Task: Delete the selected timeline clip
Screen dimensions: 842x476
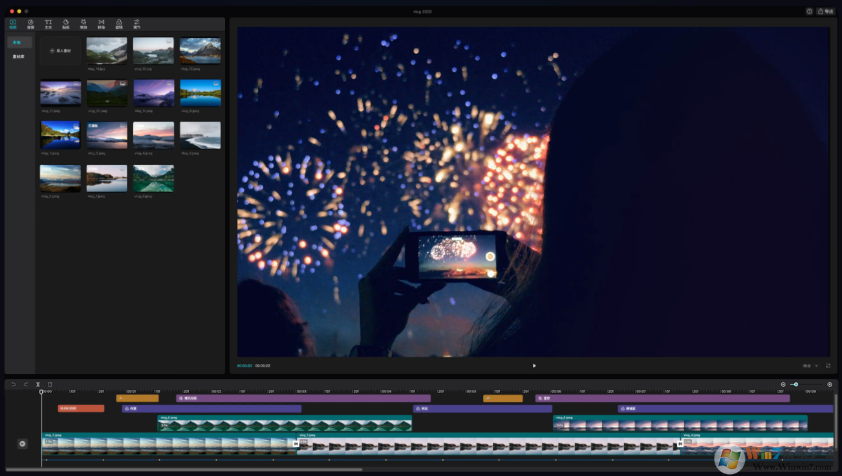Action: click(x=50, y=384)
